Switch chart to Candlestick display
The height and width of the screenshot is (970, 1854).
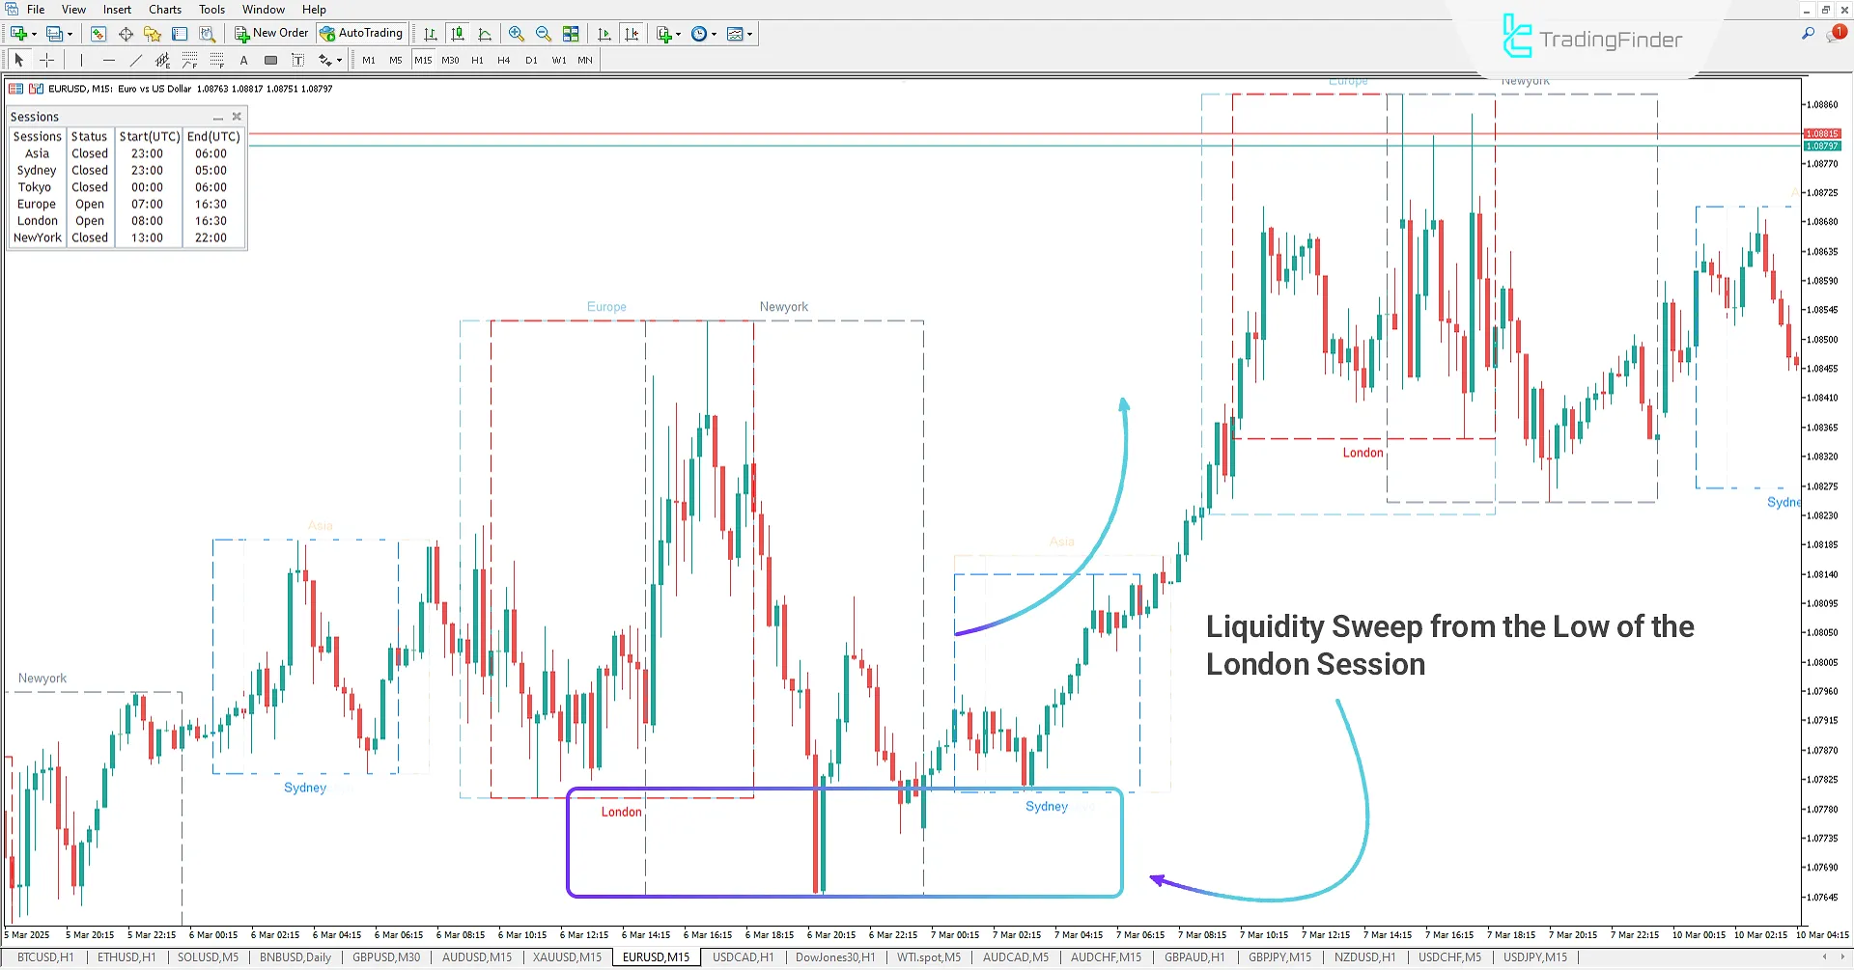pyautogui.click(x=458, y=33)
